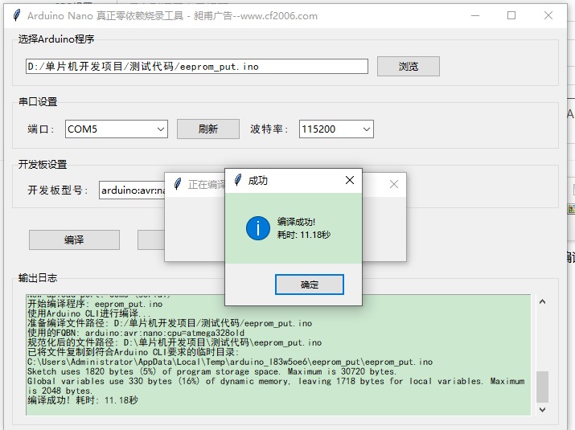
Task: Click the feather icon in 成功 dialog title
Action: 237,181
